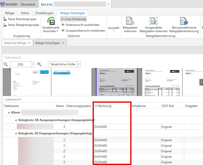
Task: Toggle Gruppenübersicht einblenden
Action: coord(83,31)
